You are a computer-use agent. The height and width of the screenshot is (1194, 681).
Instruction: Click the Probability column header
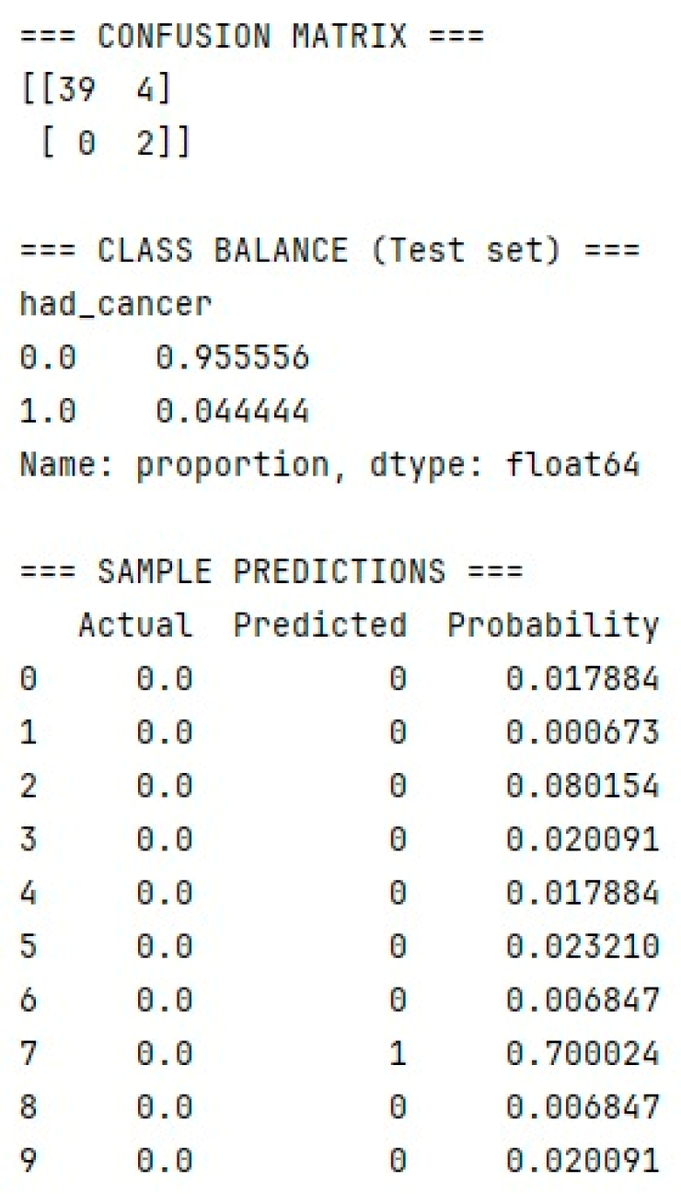(x=553, y=626)
